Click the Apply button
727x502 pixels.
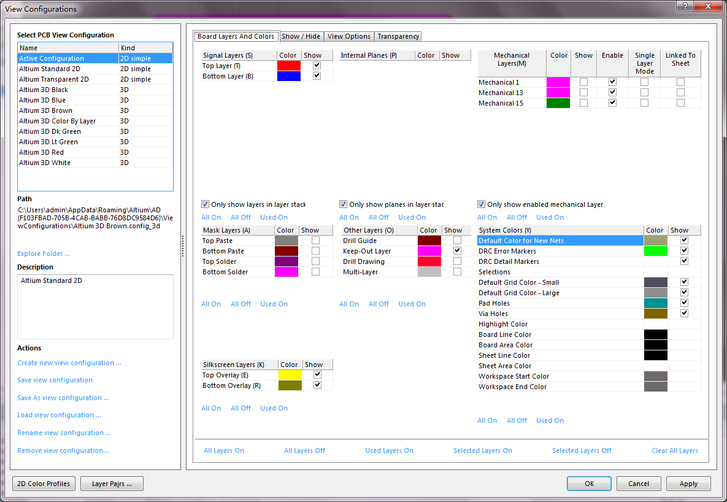(x=688, y=484)
